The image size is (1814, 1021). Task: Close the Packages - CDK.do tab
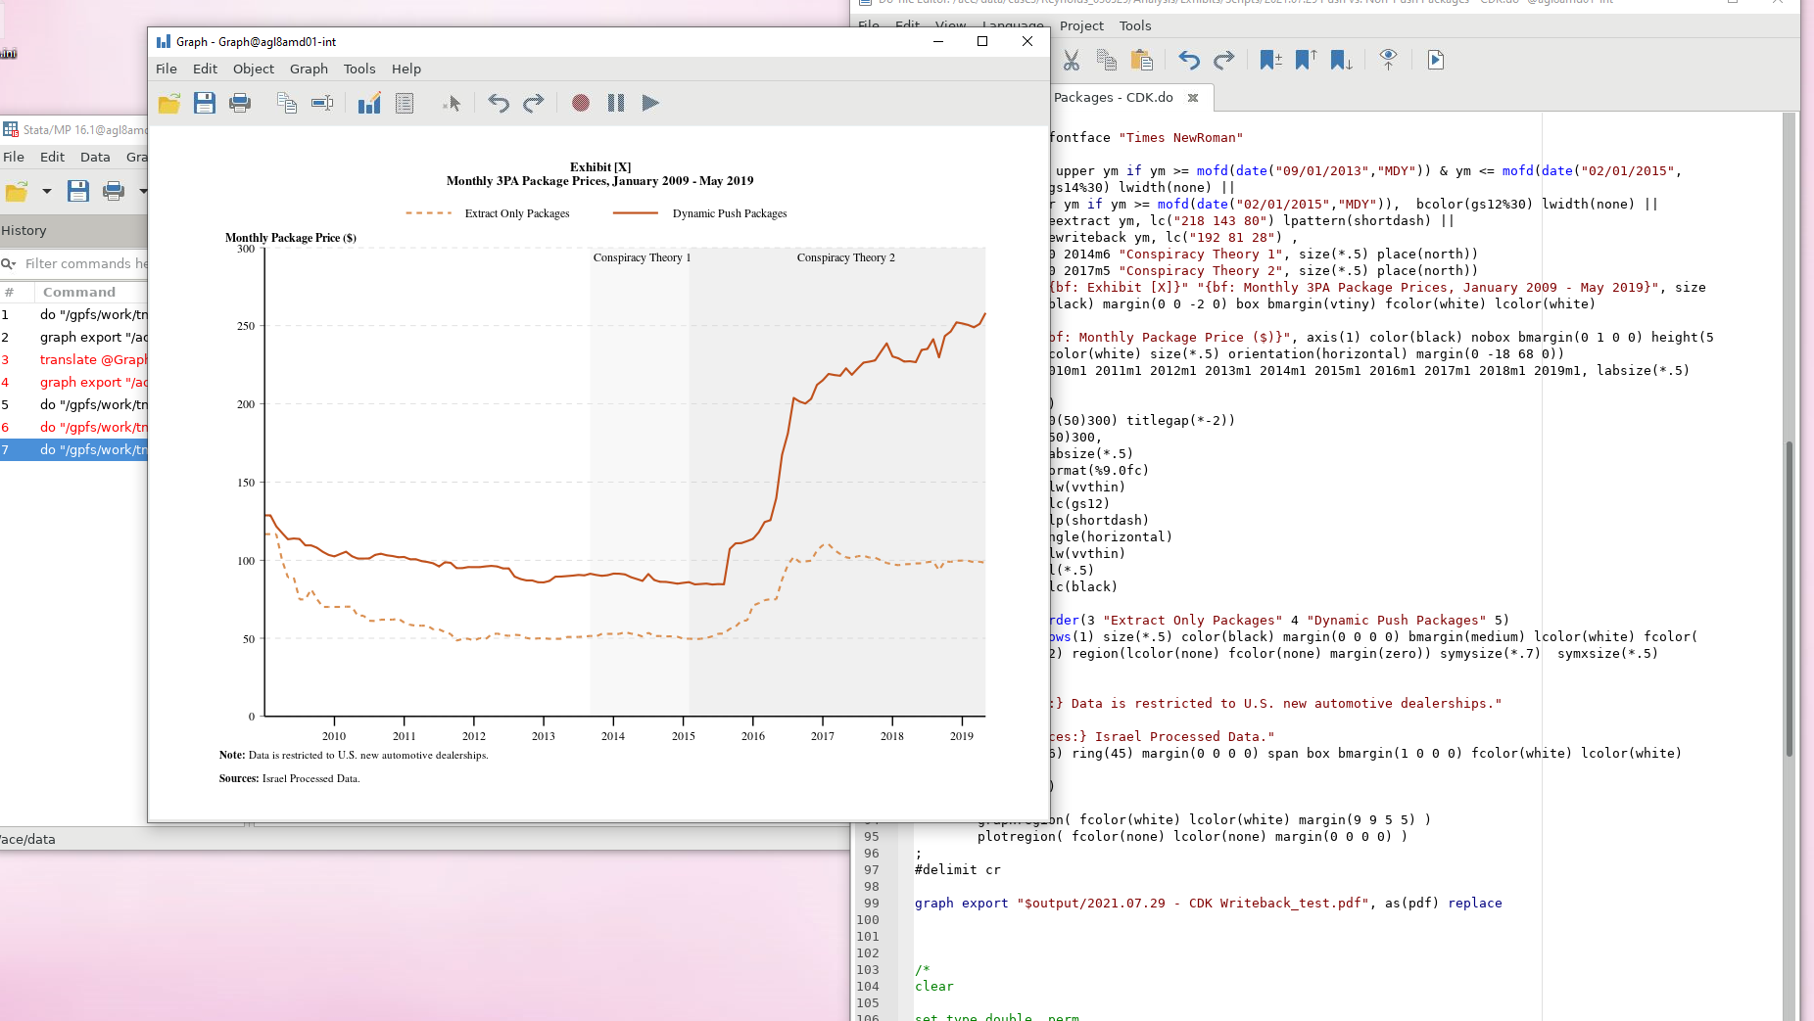click(x=1193, y=98)
